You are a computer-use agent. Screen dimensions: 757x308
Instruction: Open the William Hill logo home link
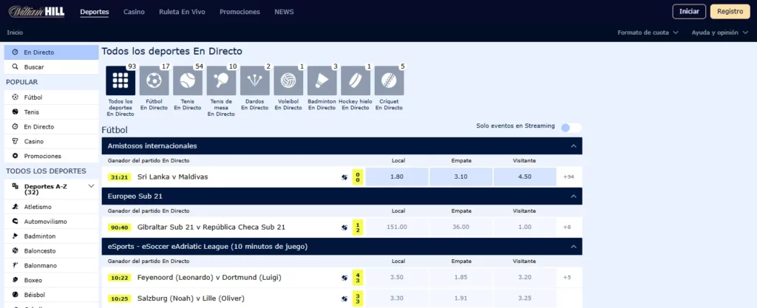pos(37,12)
